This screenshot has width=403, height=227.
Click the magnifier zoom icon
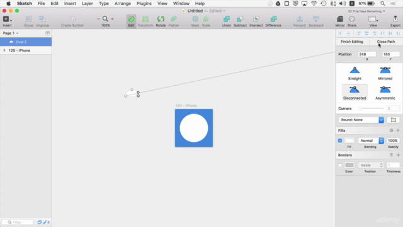coord(105,19)
